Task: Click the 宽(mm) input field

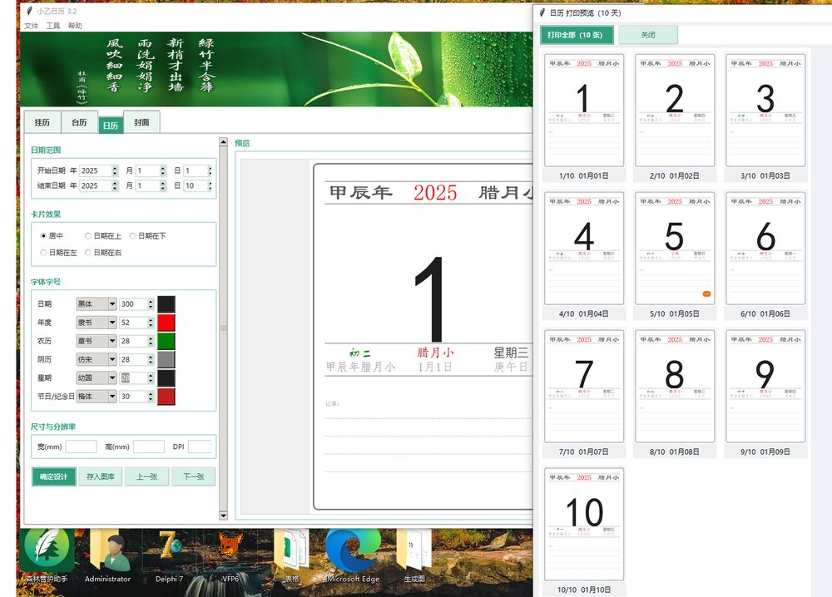Action: [81, 447]
